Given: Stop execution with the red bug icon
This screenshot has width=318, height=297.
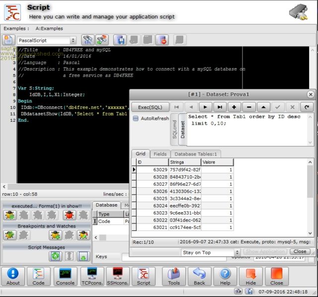Looking at the screenshot, I should pyautogui.click(x=69, y=215).
